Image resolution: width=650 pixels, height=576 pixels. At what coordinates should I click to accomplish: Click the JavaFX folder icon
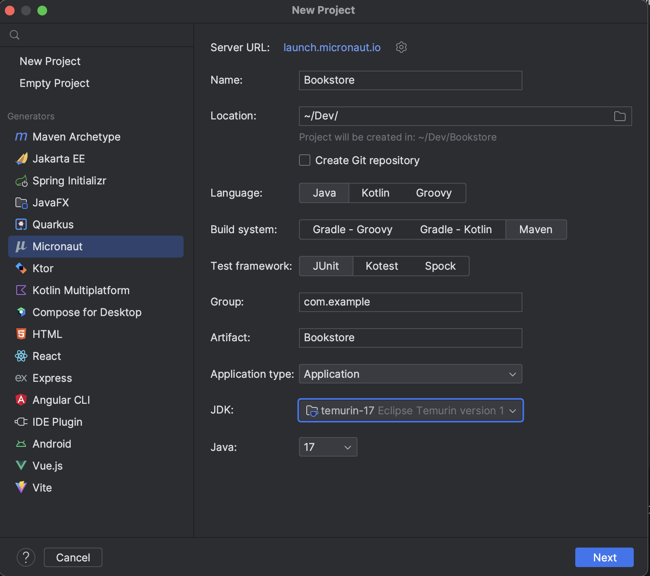pyautogui.click(x=21, y=203)
